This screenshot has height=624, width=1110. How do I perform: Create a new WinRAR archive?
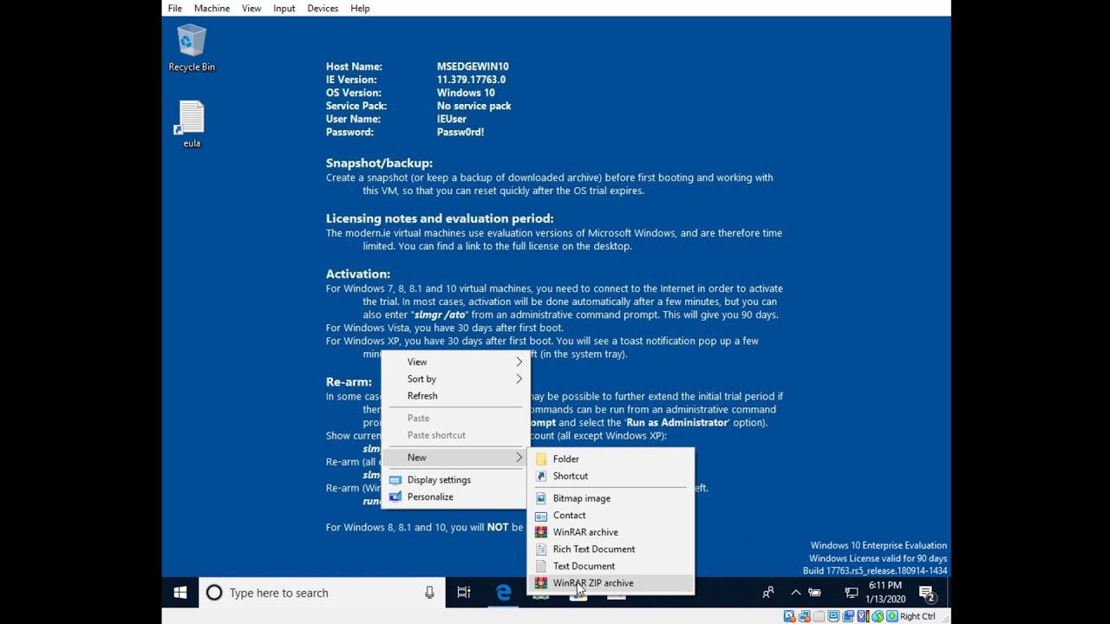[x=611, y=532]
